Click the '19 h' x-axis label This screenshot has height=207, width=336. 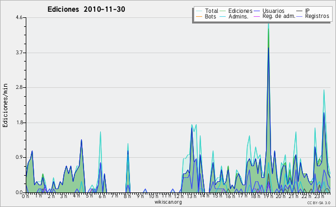268,196
